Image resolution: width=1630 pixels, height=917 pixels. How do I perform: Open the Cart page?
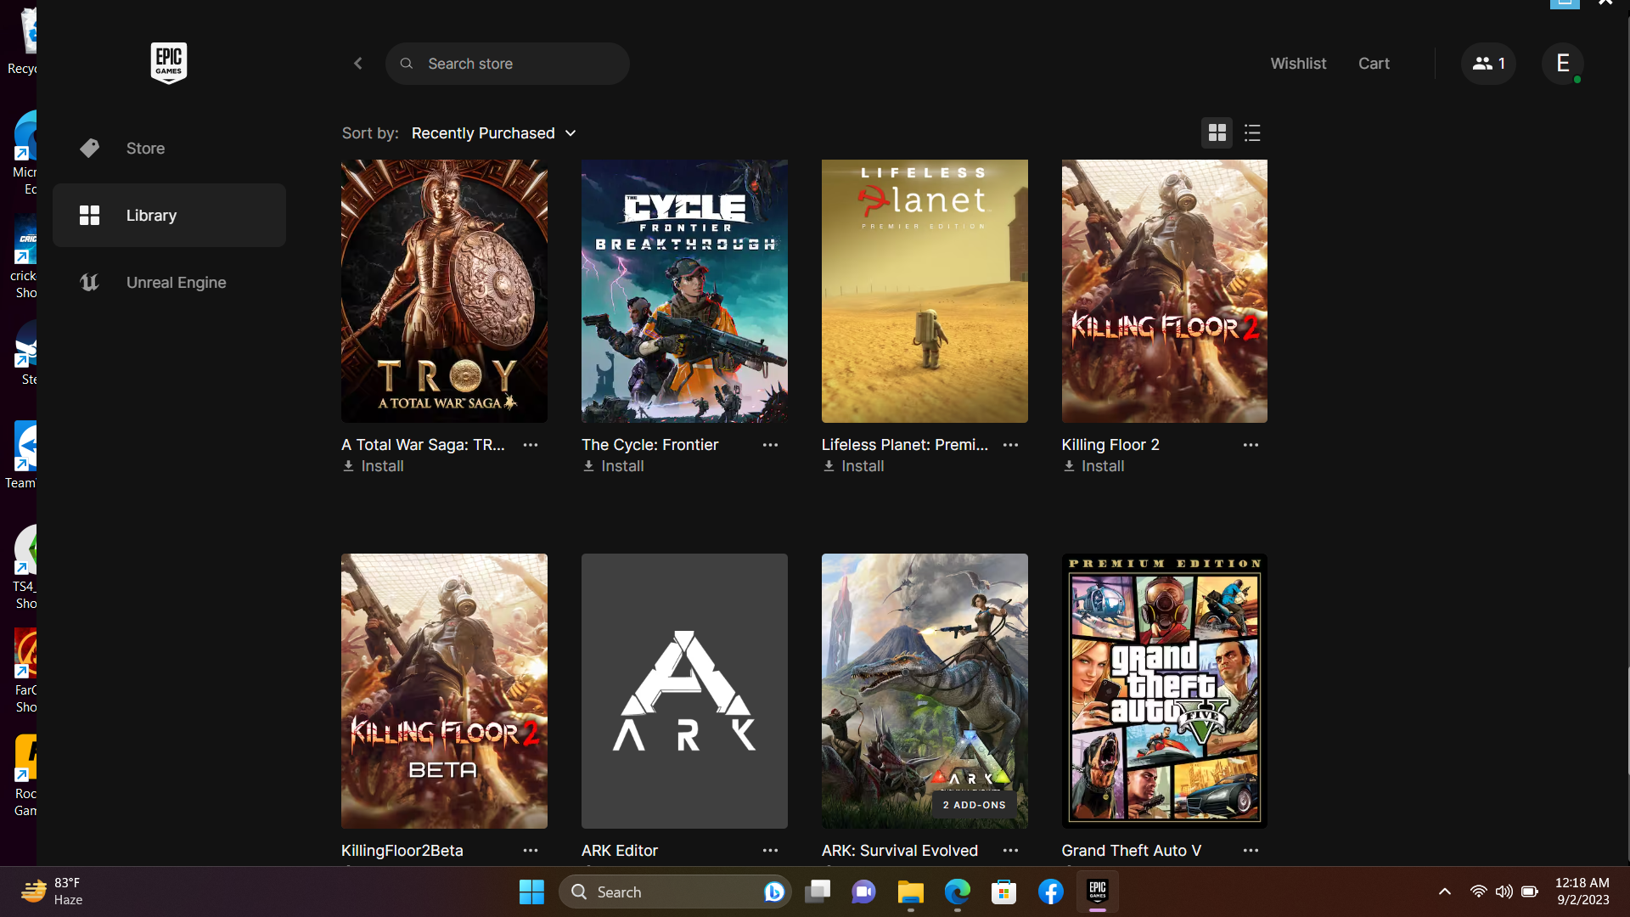(x=1374, y=64)
